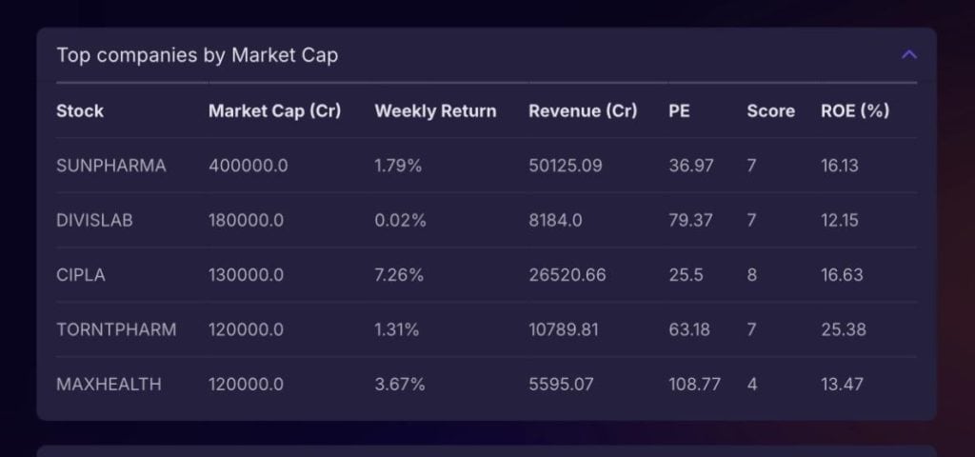Open the SUNPHARMA stock row

[110, 166]
